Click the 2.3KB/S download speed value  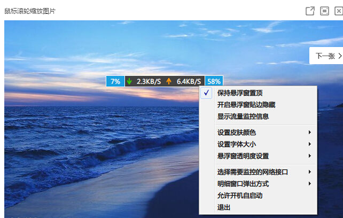[x=149, y=82]
